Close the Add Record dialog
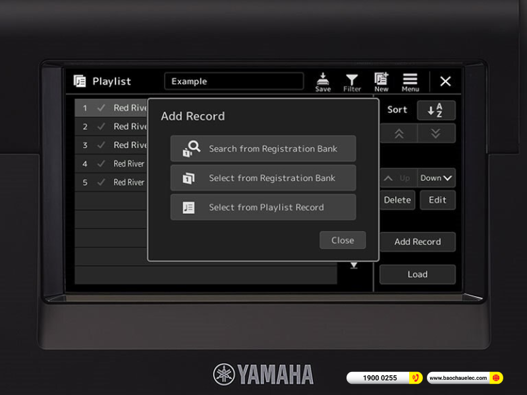This screenshot has height=395, width=527. pyautogui.click(x=343, y=240)
